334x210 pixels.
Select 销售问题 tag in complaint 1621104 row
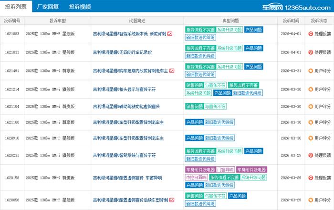[194, 108]
